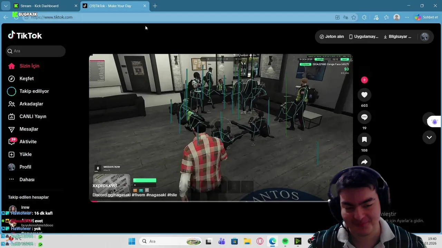Screen dimensions: 442x248
Task: Click the floating purple assistant bubble
Action: coord(434,122)
